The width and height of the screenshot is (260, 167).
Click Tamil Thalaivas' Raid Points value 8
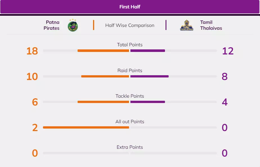(225, 77)
